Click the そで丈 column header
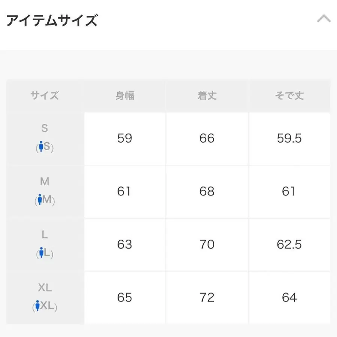This screenshot has width=337, height=337. tap(290, 96)
